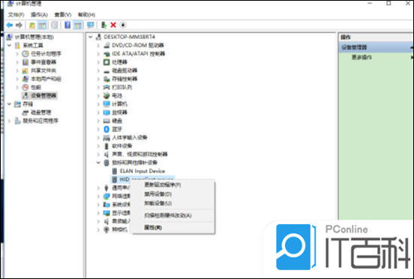The height and width of the screenshot is (279, 414).
Task: Expand the 服务和应用程序 node
Action: pos(10,121)
